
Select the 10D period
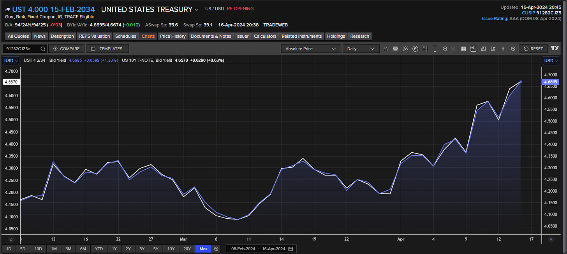38,249
